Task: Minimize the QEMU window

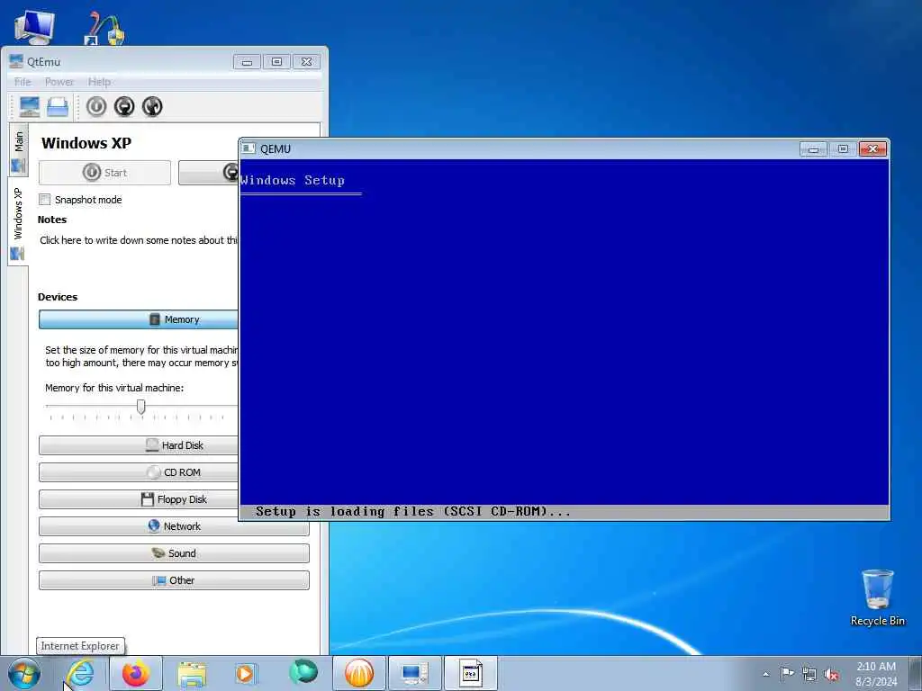Action: tap(814, 149)
